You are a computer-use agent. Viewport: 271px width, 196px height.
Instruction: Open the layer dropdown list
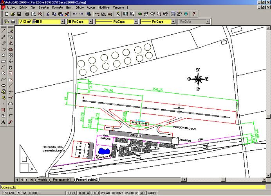63,22
